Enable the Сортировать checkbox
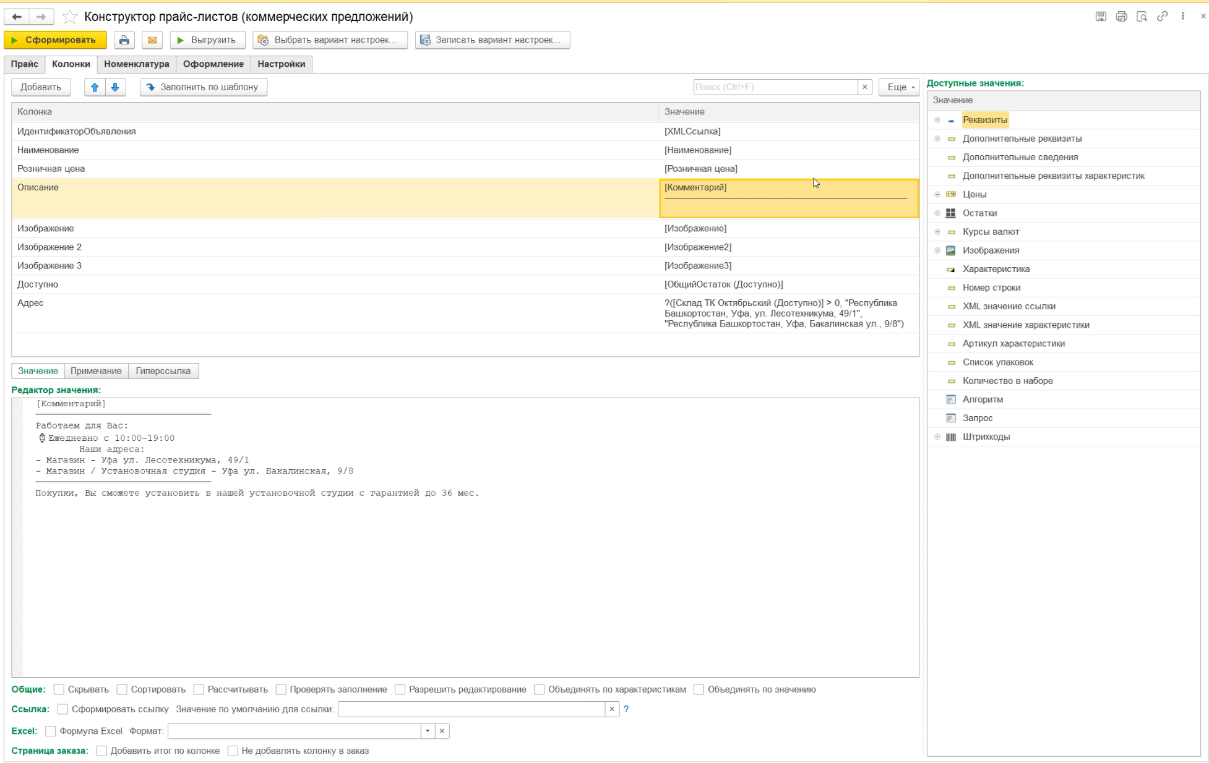Image resolution: width=1209 pixels, height=763 pixels. (x=122, y=689)
